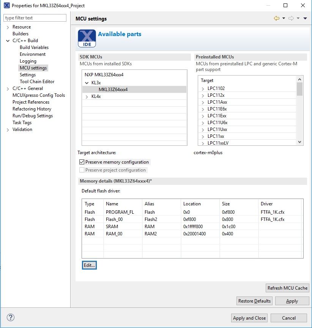Click the type filter text field

click(35, 18)
